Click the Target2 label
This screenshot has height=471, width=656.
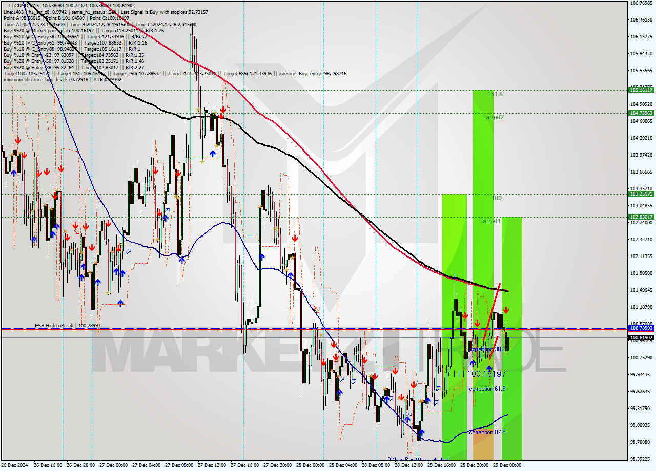click(x=493, y=117)
